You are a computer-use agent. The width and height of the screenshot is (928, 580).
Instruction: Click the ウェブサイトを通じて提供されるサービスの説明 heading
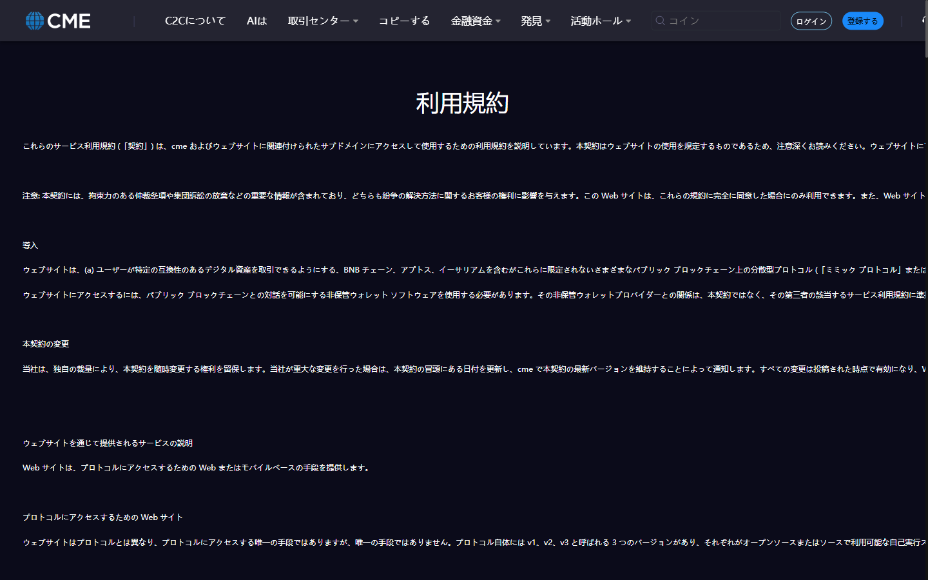pyautogui.click(x=108, y=443)
